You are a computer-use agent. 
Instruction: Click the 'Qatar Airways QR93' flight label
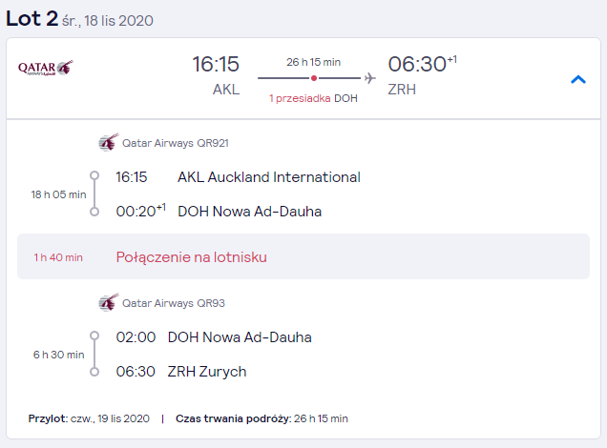174,303
